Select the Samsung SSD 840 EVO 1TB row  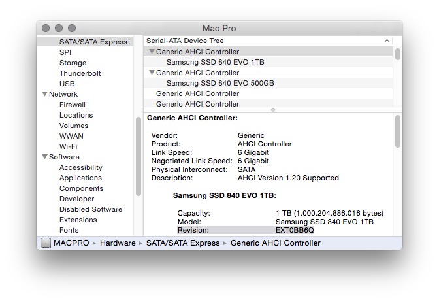tap(268, 62)
